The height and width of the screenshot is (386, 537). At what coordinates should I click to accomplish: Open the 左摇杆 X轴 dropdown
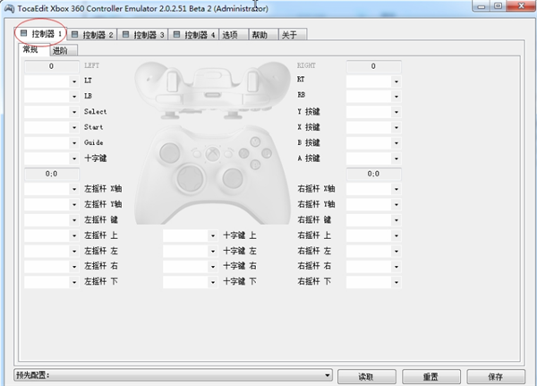[x=52, y=189]
